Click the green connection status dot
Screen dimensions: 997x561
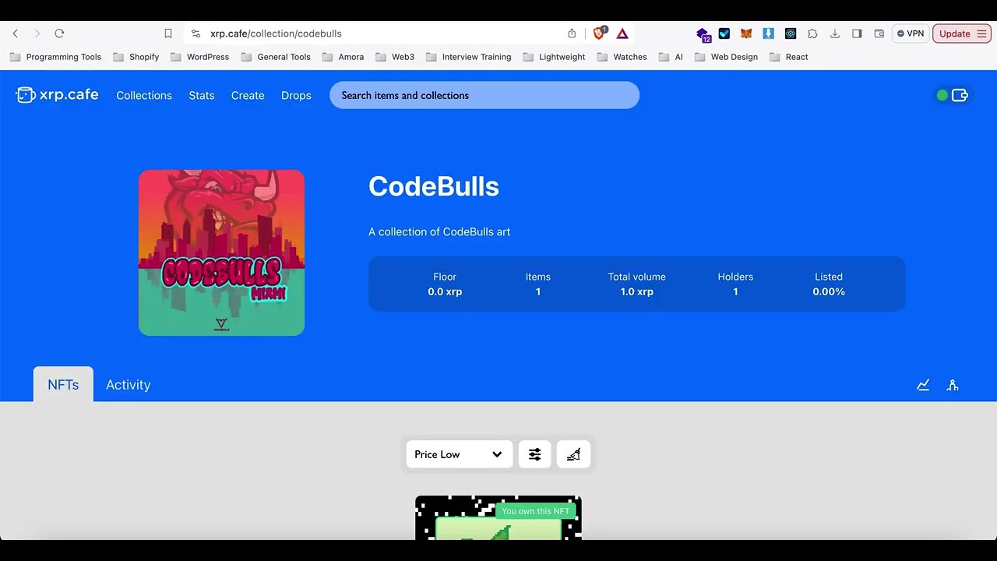(942, 95)
